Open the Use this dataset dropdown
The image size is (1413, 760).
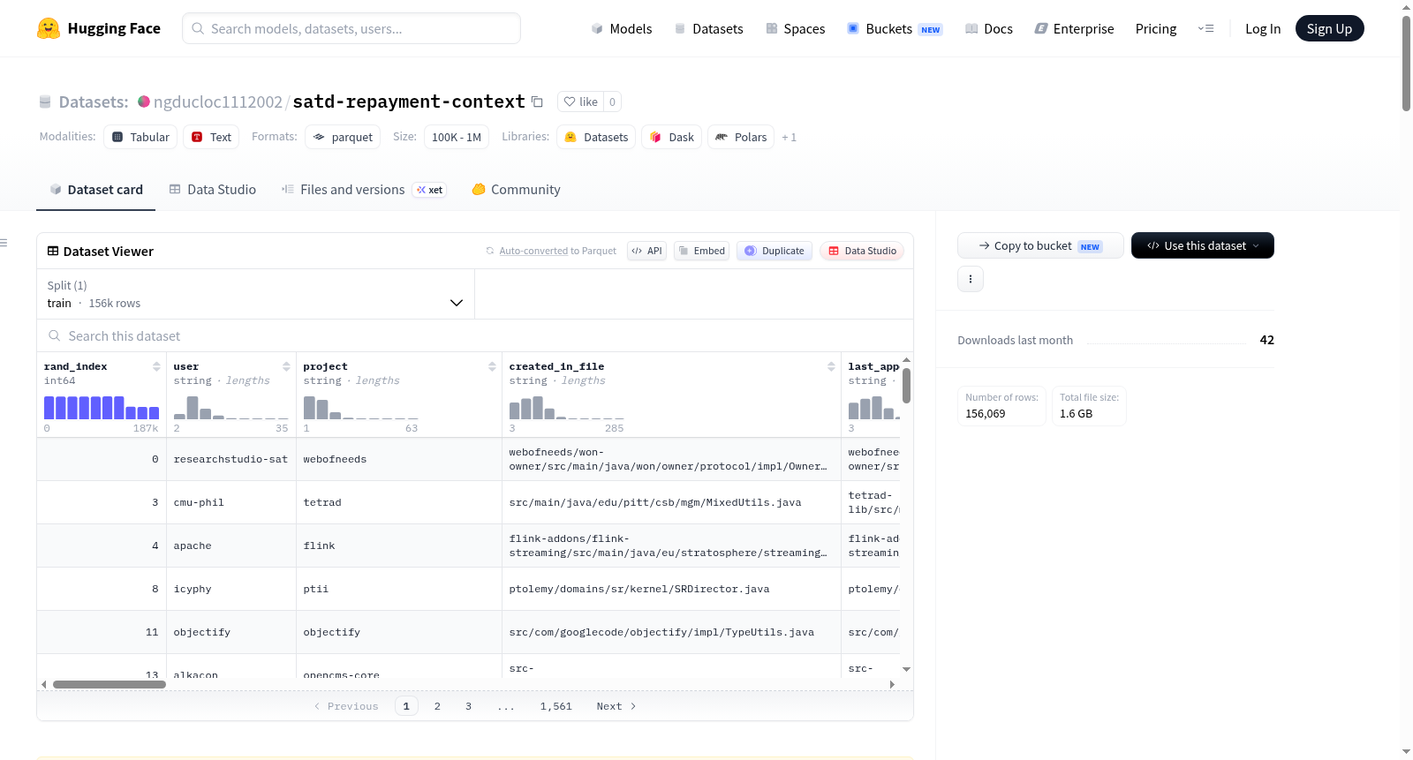pyautogui.click(x=1203, y=245)
